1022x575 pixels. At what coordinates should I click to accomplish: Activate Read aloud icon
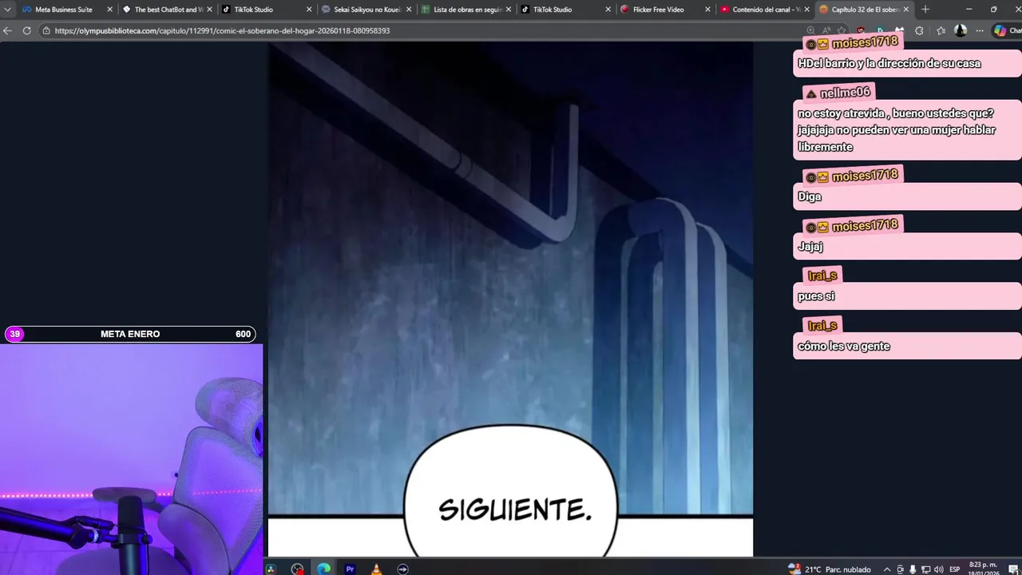coord(826,30)
